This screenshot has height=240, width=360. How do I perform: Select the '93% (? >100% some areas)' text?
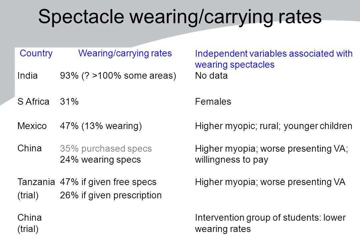[x=118, y=76]
